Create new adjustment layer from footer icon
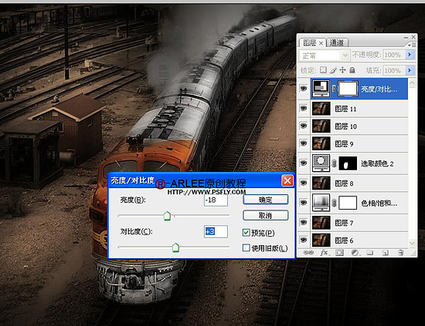The image size is (425, 326). point(355,253)
